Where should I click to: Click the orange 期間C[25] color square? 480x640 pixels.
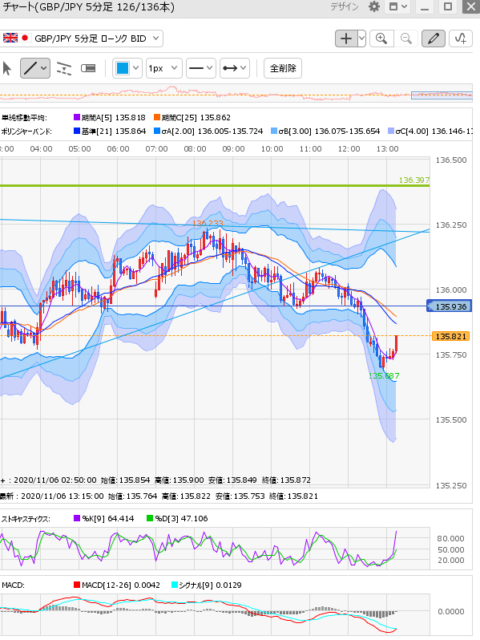tap(157, 118)
